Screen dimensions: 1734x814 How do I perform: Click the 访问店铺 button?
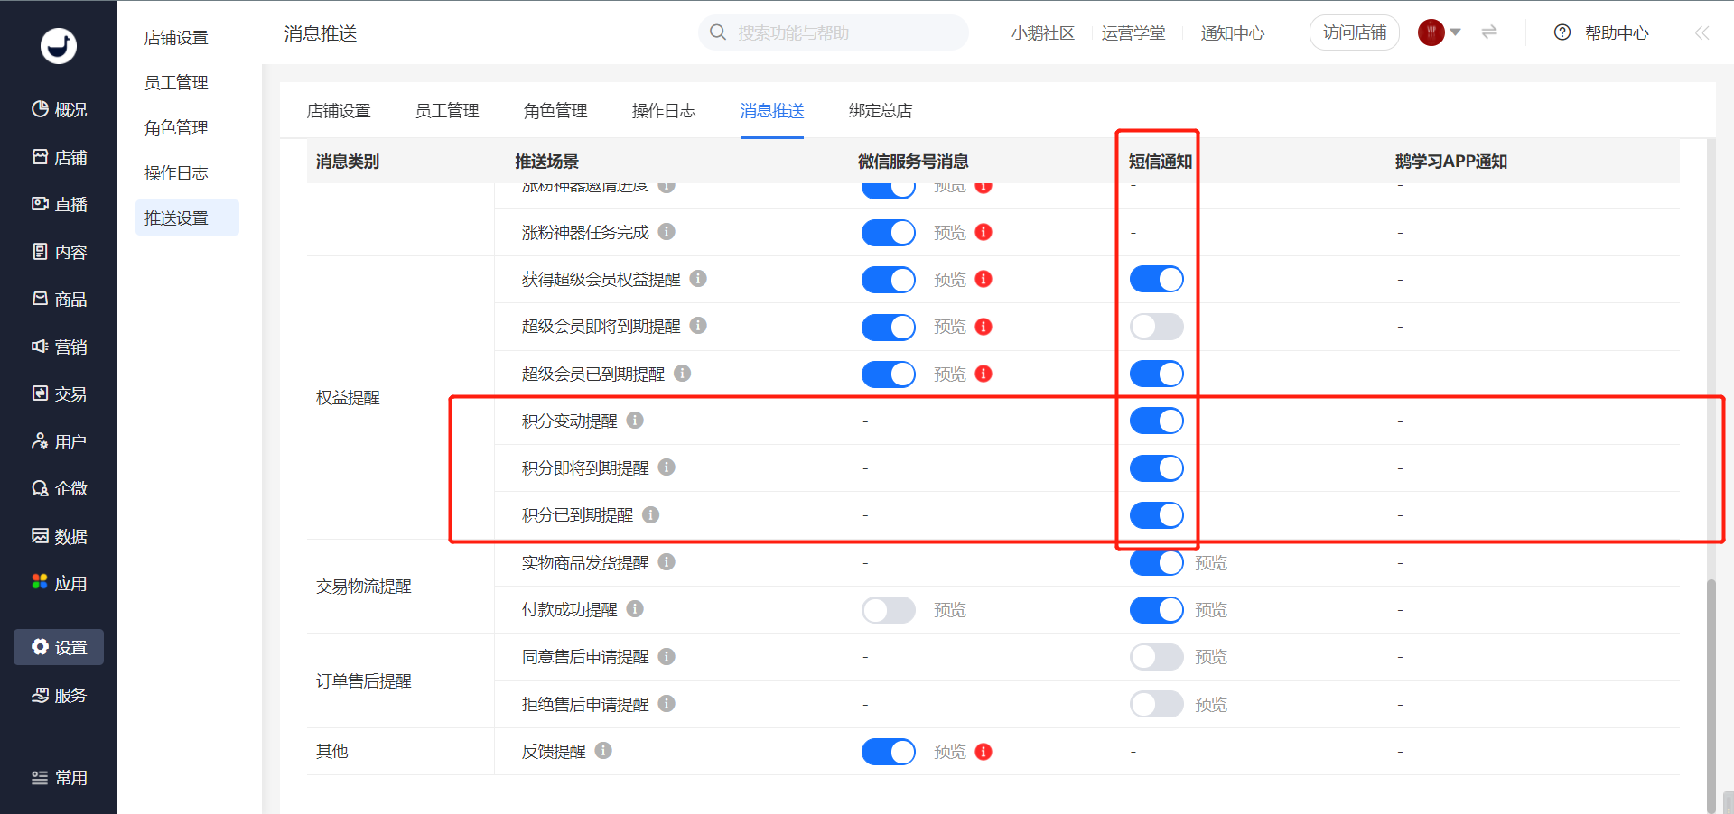tap(1355, 32)
